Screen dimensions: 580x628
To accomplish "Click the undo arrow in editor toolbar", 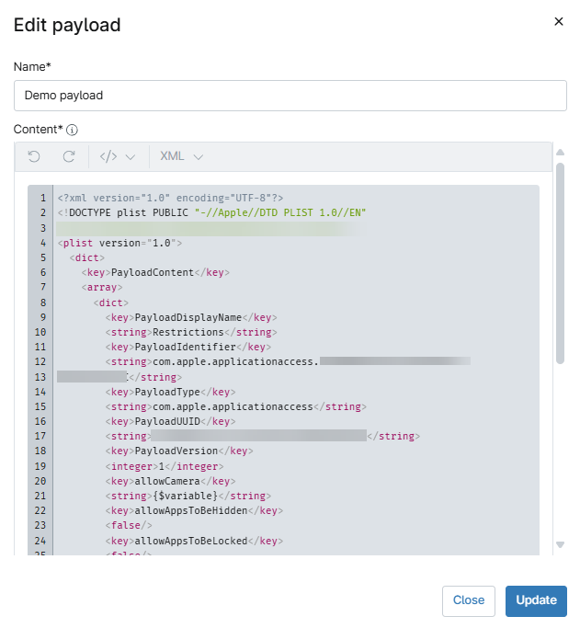I will pyautogui.click(x=34, y=156).
